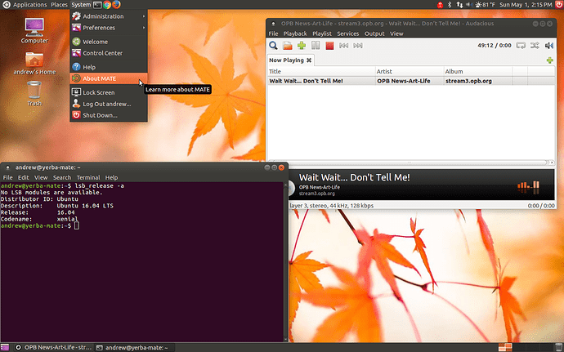Open the Computer desktop icon
The width and height of the screenshot is (564, 352).
[x=34, y=31]
